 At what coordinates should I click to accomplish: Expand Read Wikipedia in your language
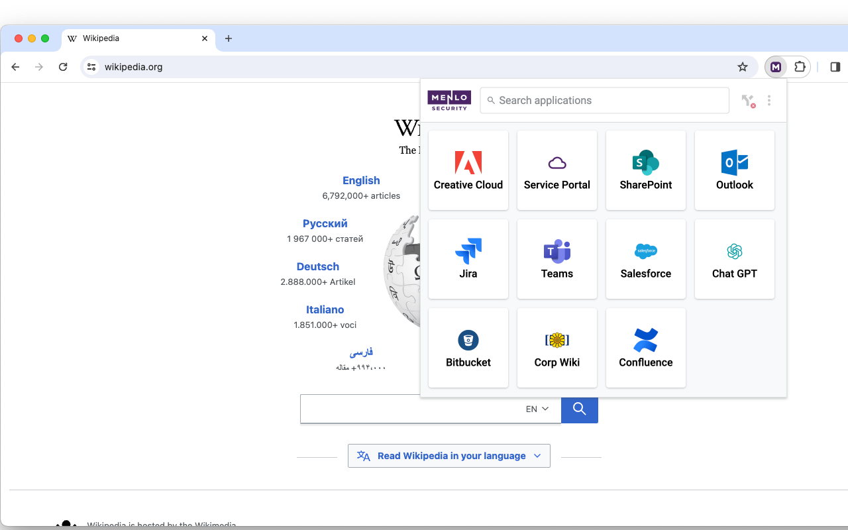coord(449,455)
